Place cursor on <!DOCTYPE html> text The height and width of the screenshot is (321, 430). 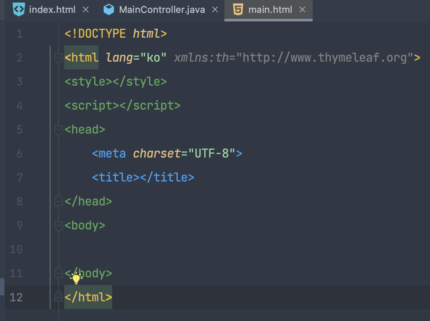tap(116, 34)
